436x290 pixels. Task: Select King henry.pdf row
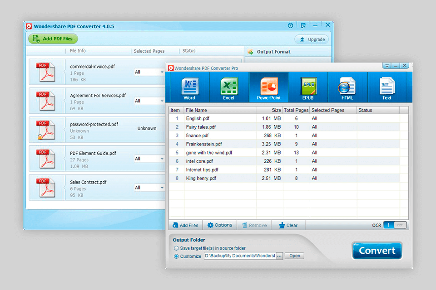tap(288, 179)
